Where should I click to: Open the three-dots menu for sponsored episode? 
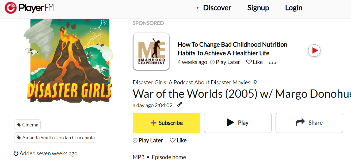click(x=272, y=63)
